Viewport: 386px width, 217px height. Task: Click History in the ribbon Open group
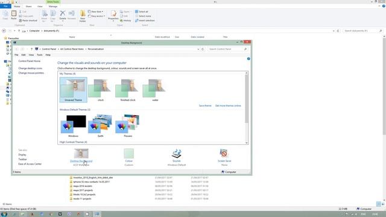tap(125, 20)
